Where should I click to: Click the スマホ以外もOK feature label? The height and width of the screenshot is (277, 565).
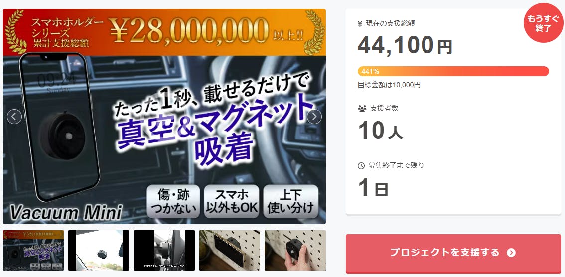pos(231,201)
